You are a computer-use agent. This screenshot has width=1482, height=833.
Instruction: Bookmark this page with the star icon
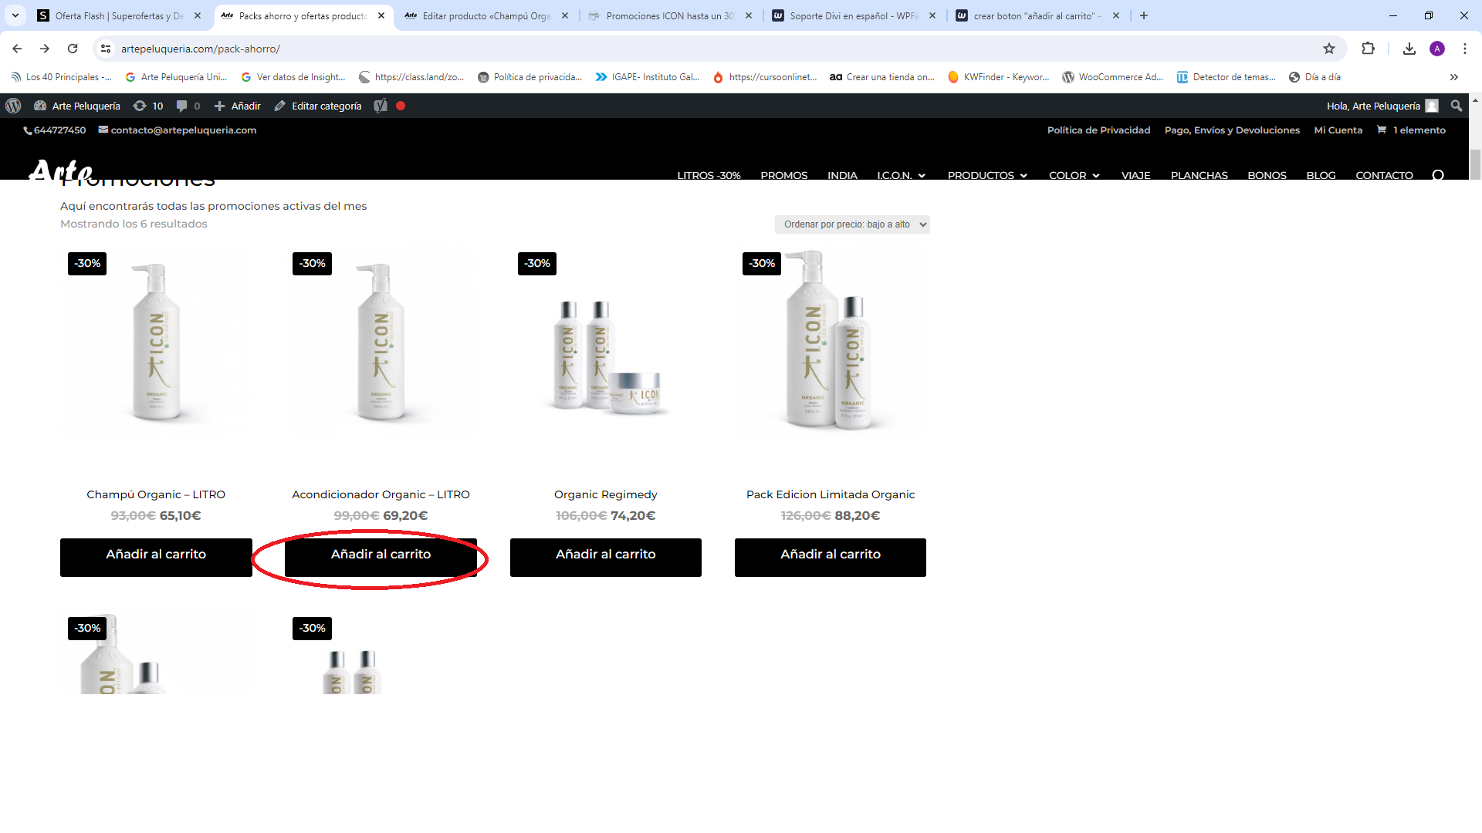click(1329, 49)
